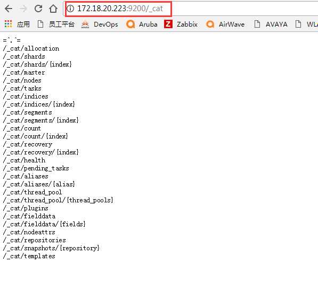Click the /_cat/tasks line
This screenshot has height=287, width=318.
[x=22, y=88]
